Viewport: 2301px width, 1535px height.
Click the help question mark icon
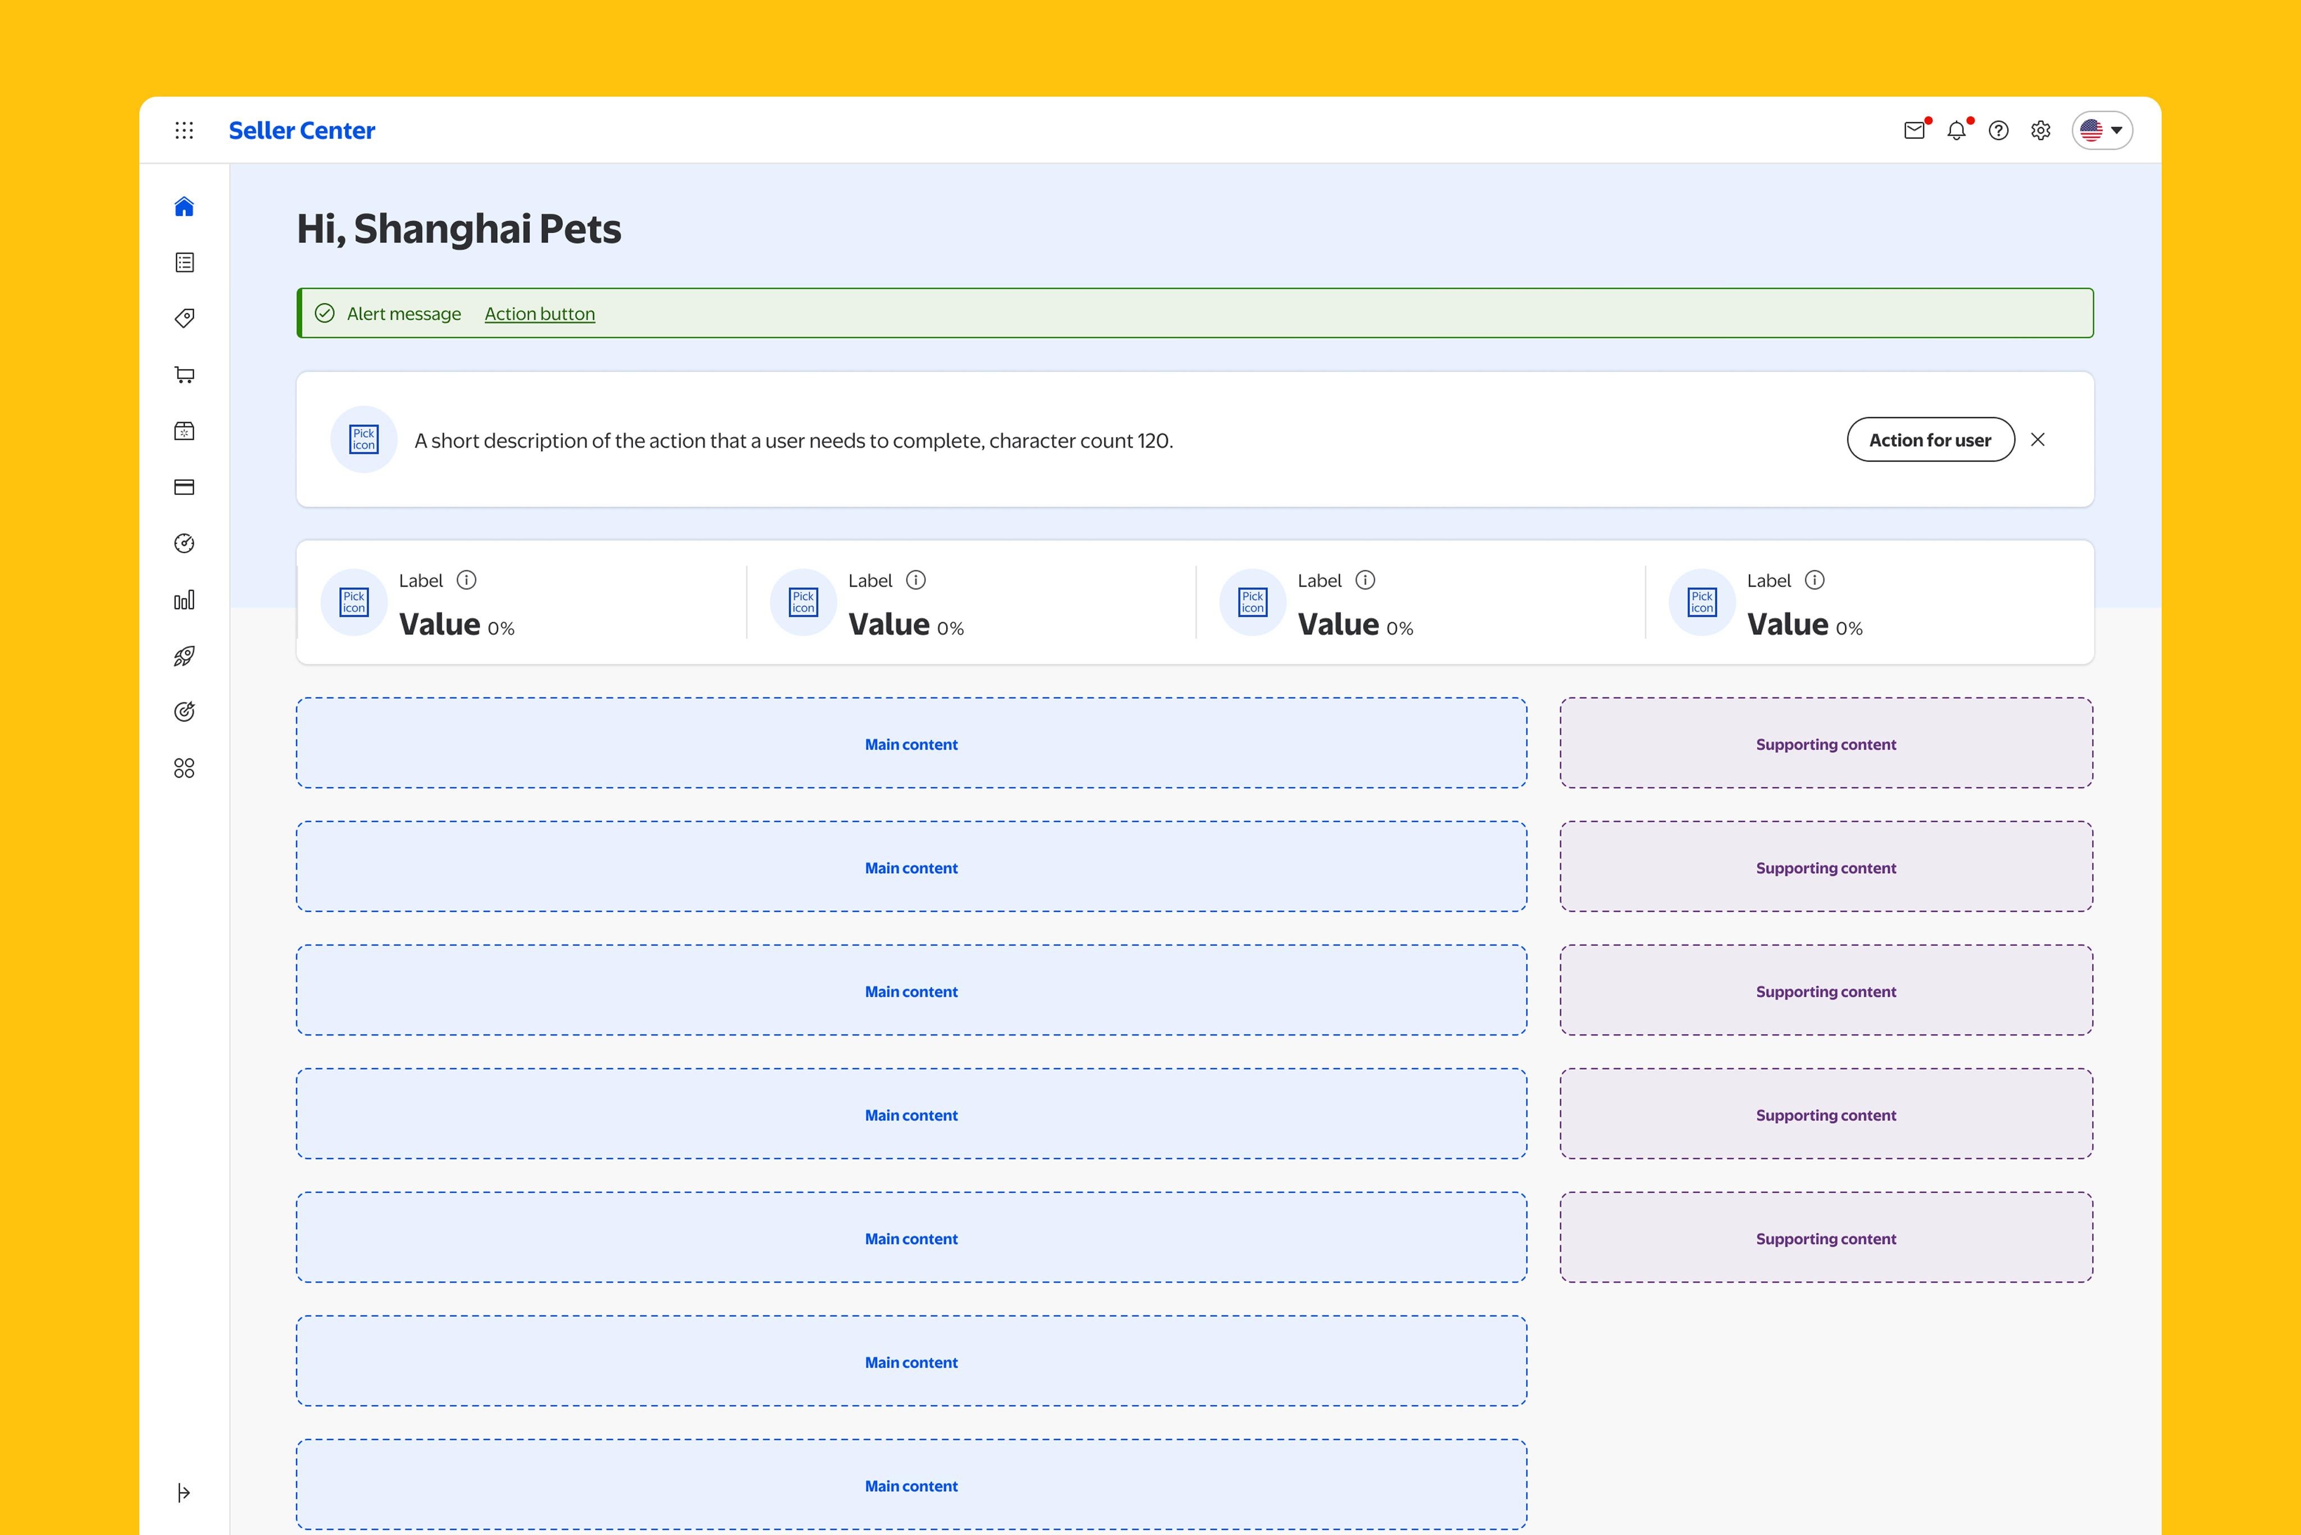coord(1999,130)
